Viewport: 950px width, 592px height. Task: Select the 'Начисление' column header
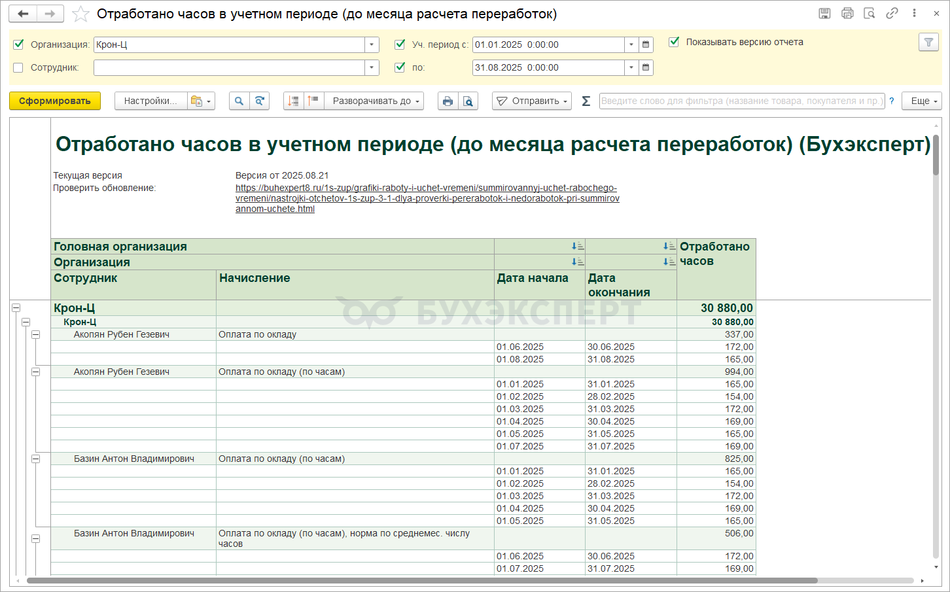coord(355,285)
